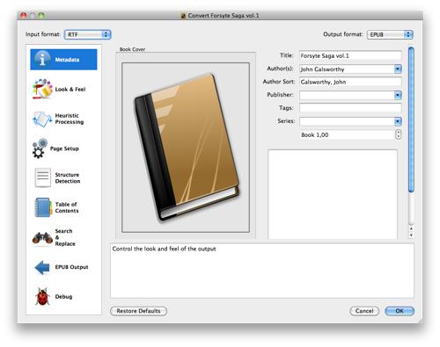Click the help text 'Control the look and feel'

pyautogui.click(x=164, y=249)
